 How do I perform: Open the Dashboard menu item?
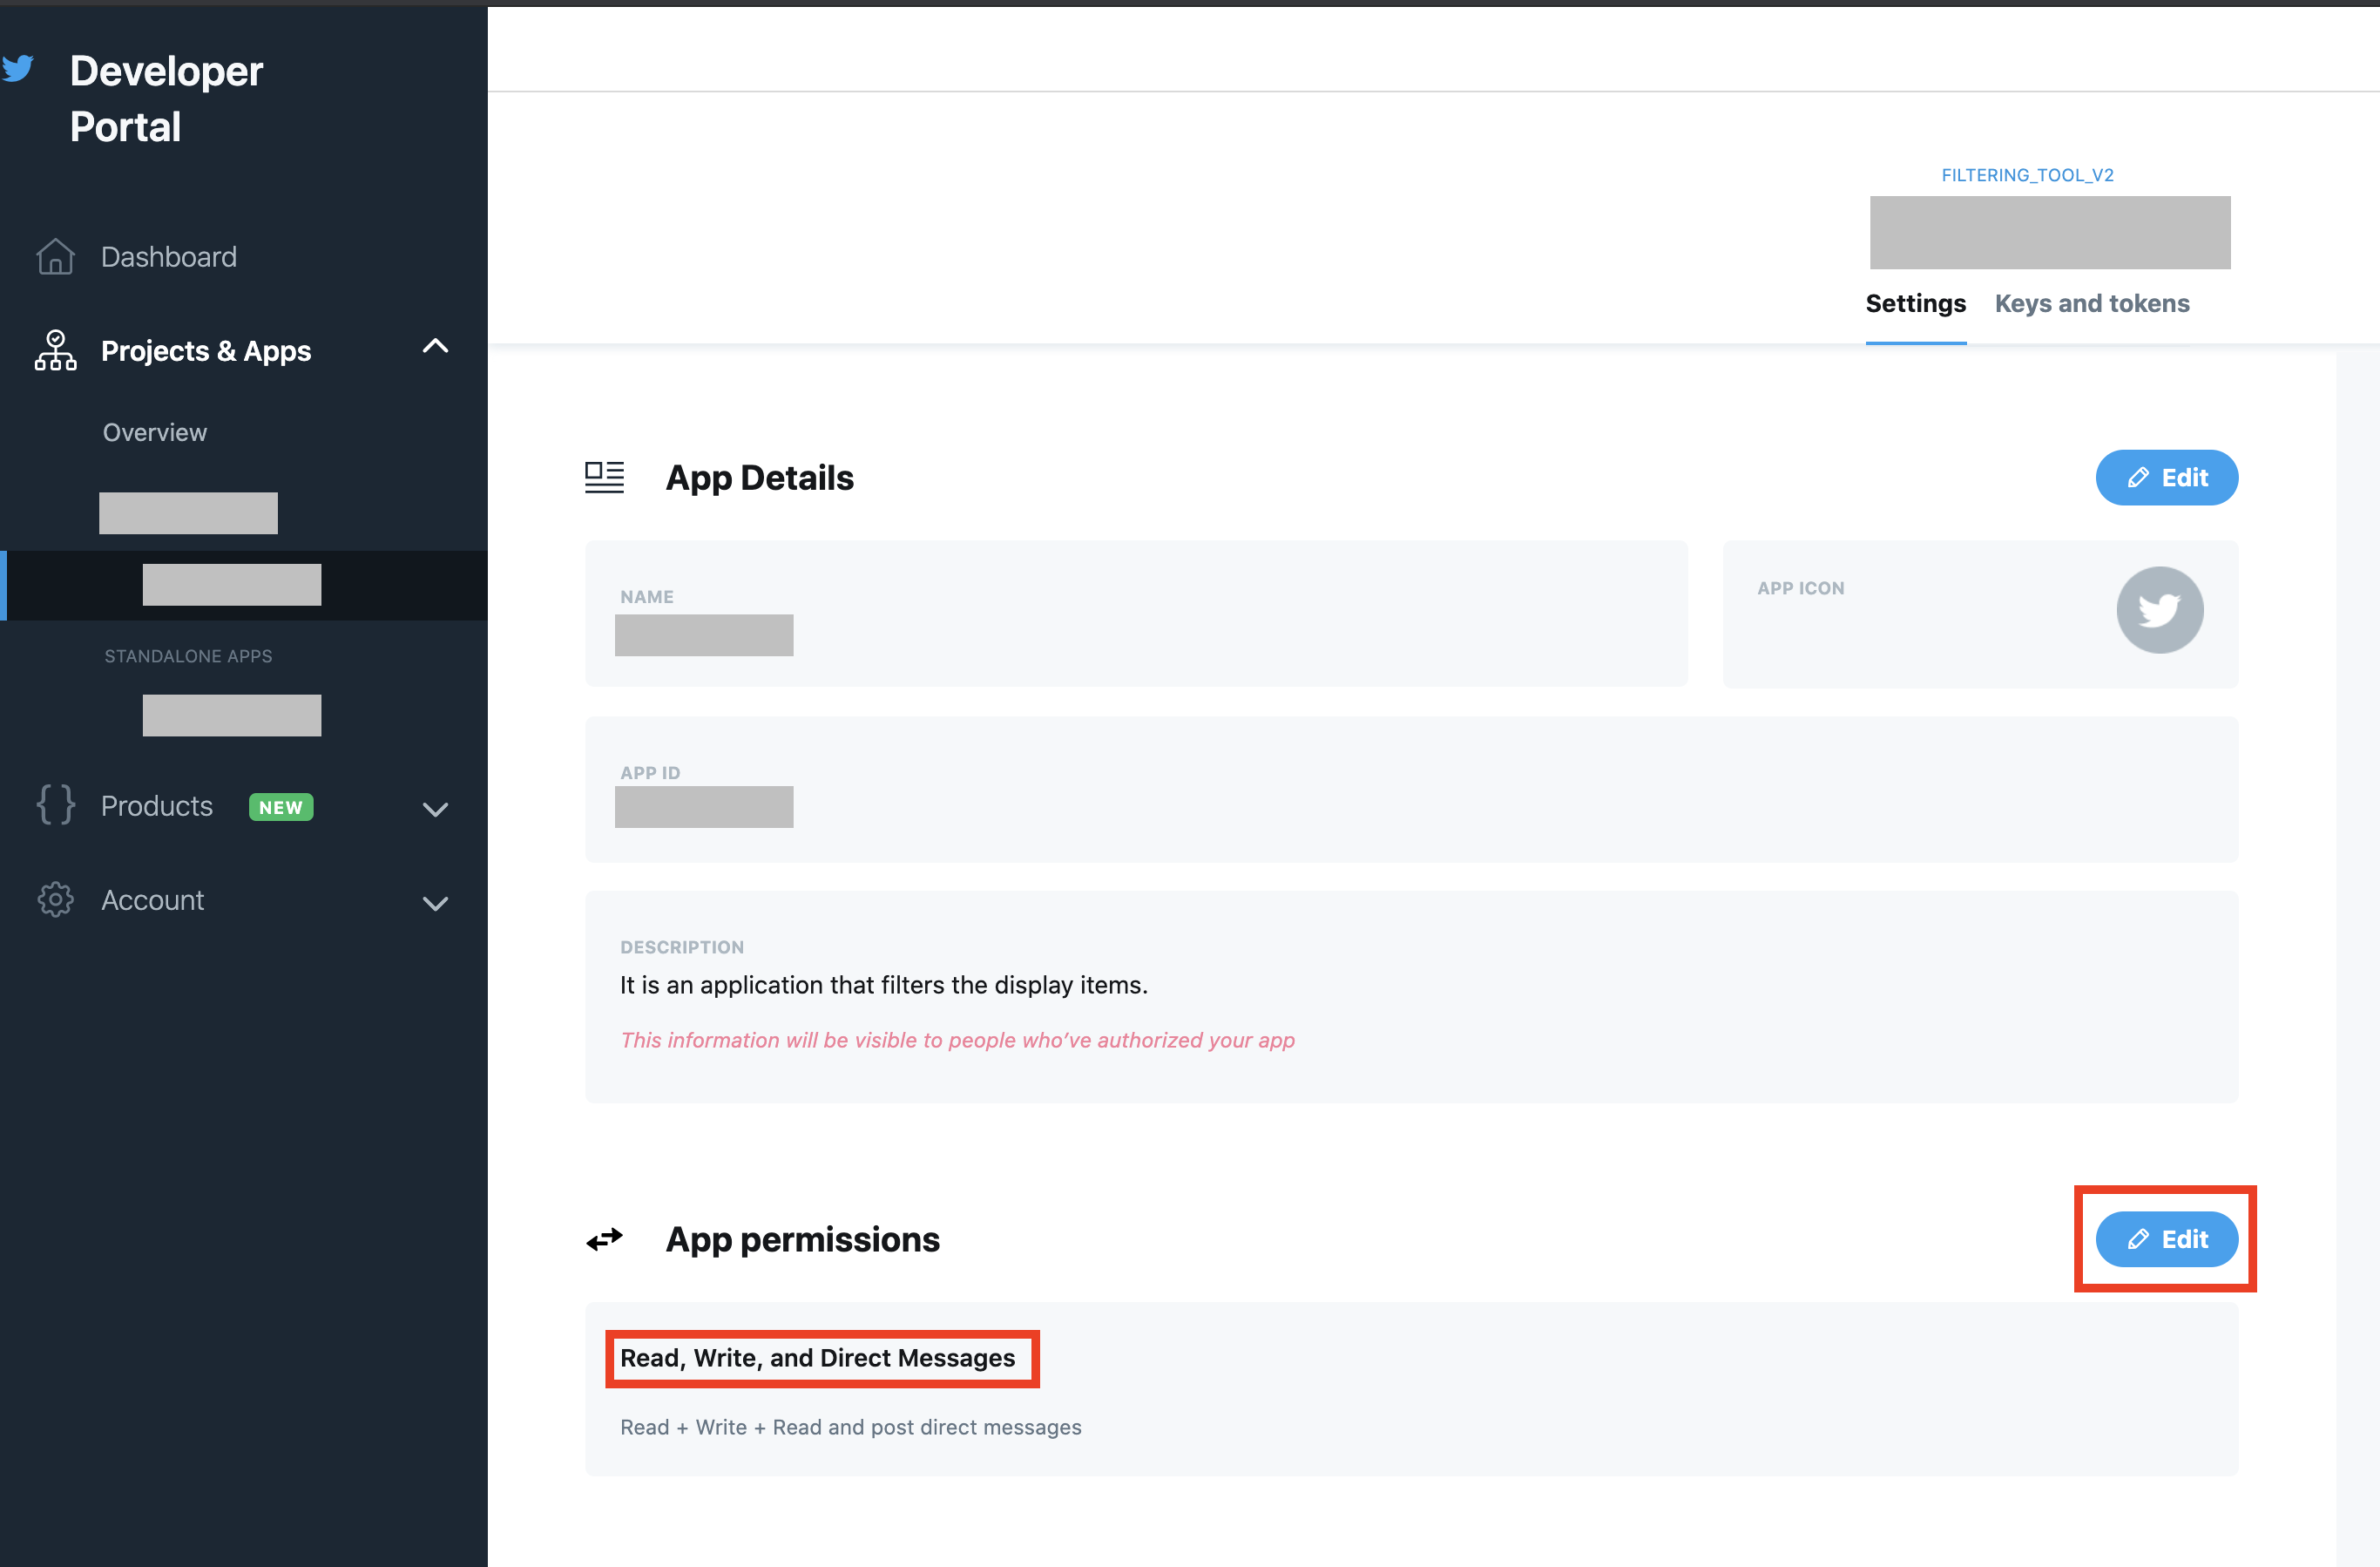pyautogui.click(x=169, y=257)
